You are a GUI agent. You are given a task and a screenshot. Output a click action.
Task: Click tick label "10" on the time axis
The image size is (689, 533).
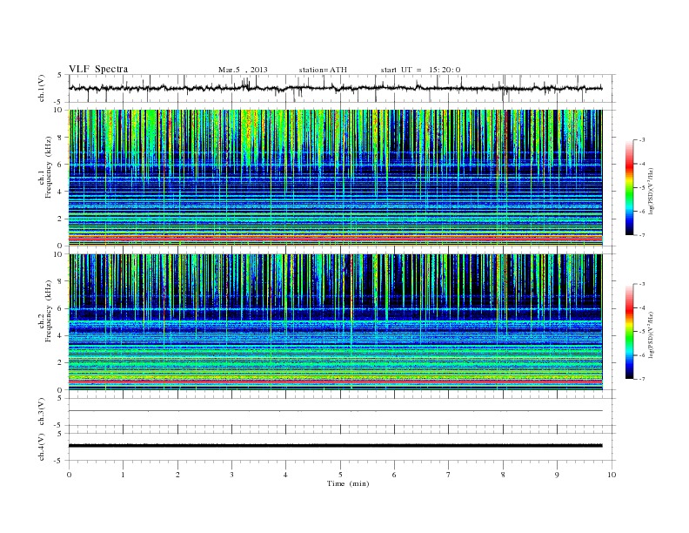click(612, 475)
